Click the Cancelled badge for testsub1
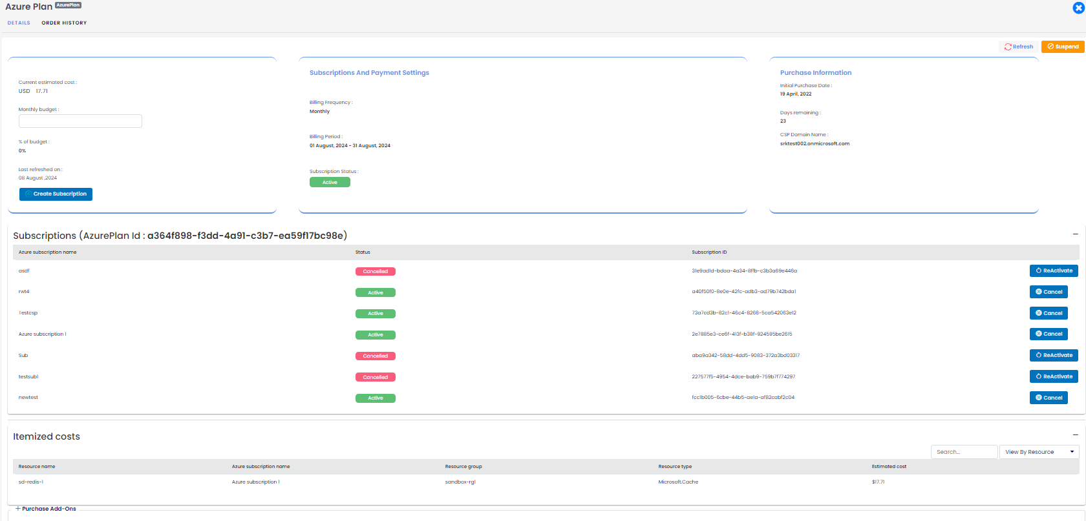The height and width of the screenshot is (521, 1086). 376,377
